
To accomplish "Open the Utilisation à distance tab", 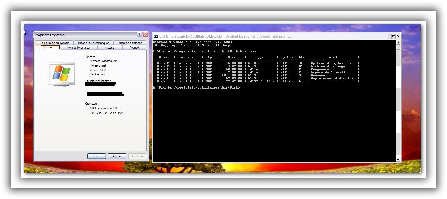I will (x=130, y=43).
